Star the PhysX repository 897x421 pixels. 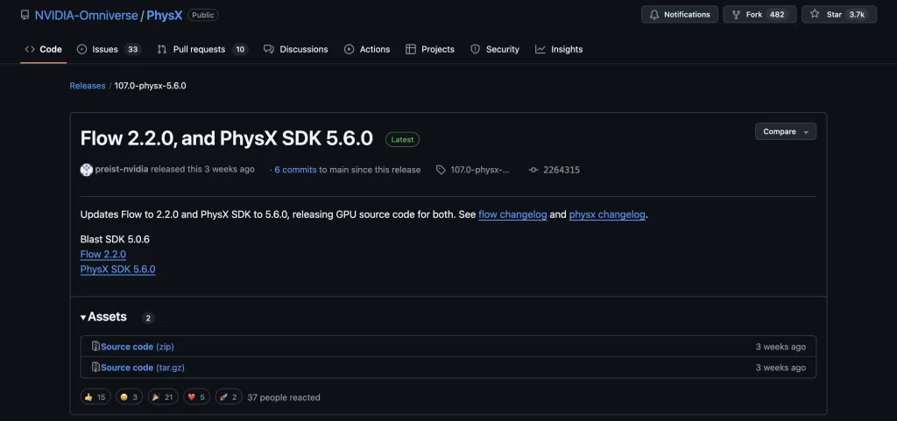(838, 15)
